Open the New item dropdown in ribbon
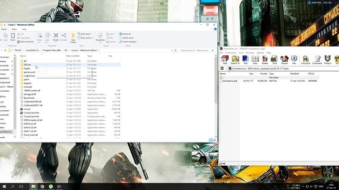Viewport: 339px width, 190px height. [x=85, y=34]
